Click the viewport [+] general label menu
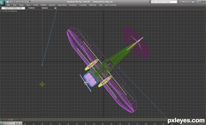 (2, 11)
